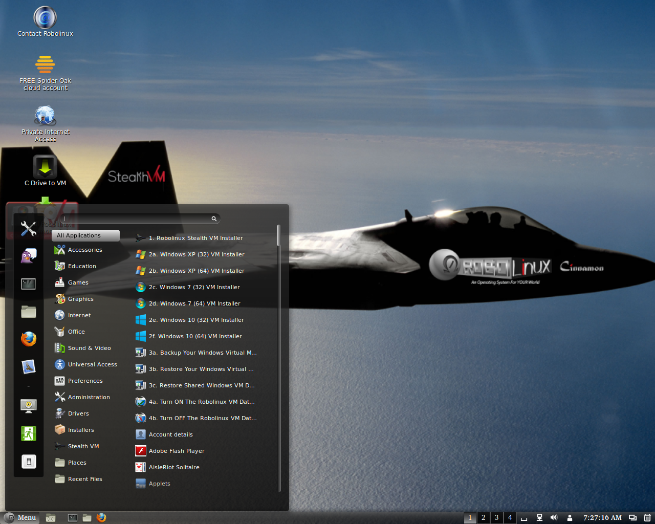Viewport: 655px width, 524px height.
Task: Open Internet category
Action: (85, 315)
